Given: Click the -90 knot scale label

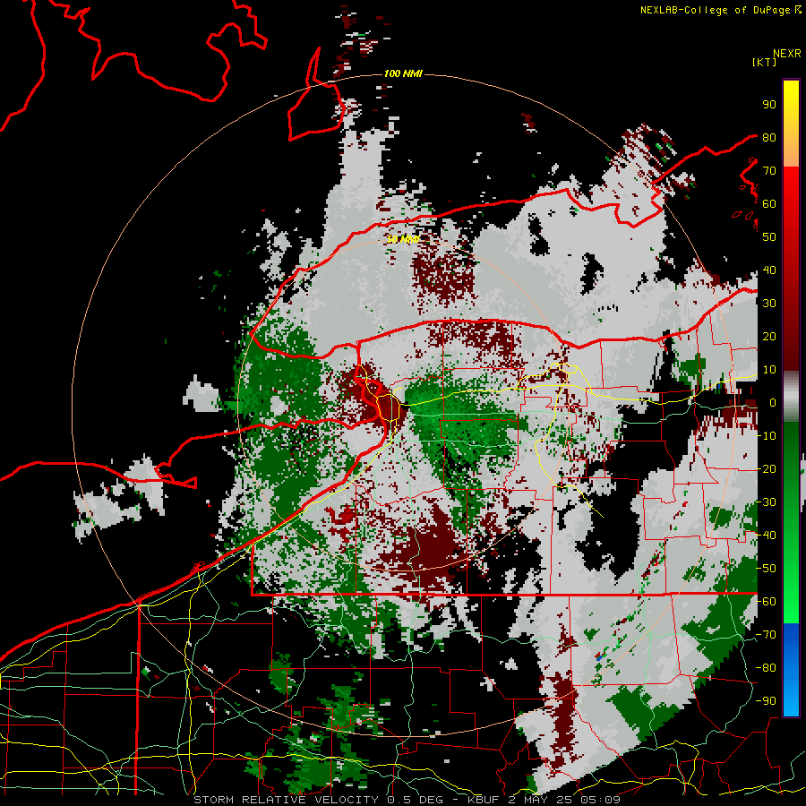Looking at the screenshot, I should coord(767,701).
